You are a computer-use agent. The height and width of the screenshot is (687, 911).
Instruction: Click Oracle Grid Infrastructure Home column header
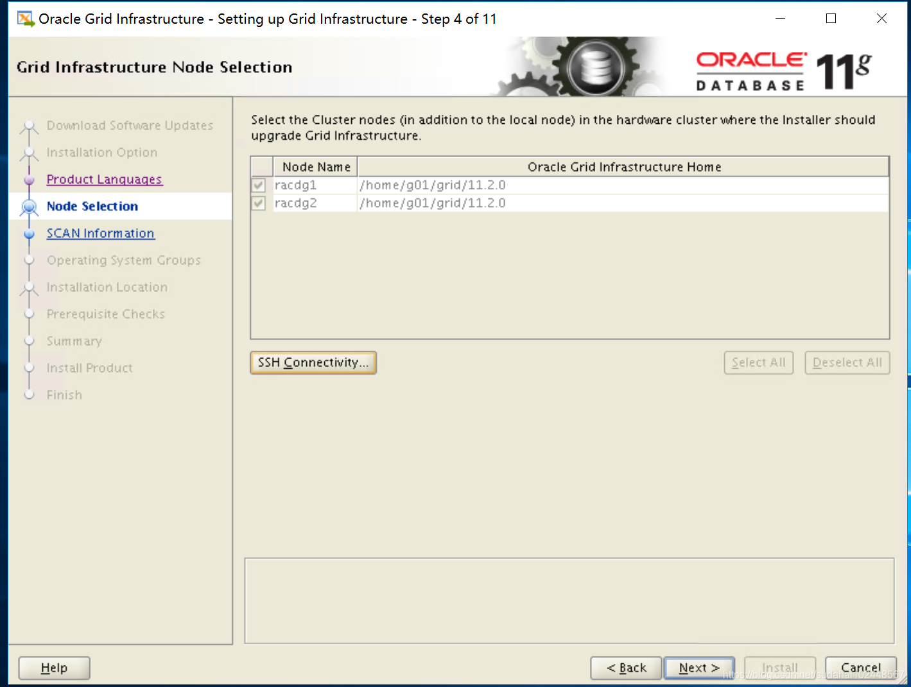623,167
